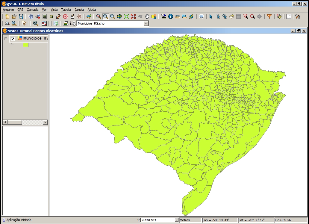Click the layer panel right scroll arrow
309x224 pixels.
coord(45,122)
